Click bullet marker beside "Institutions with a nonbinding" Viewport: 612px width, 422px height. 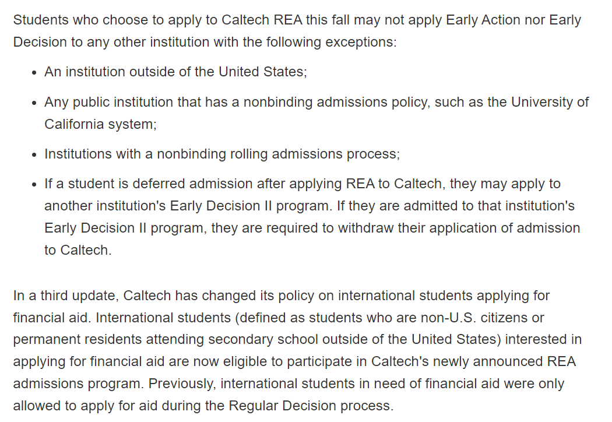click(34, 156)
